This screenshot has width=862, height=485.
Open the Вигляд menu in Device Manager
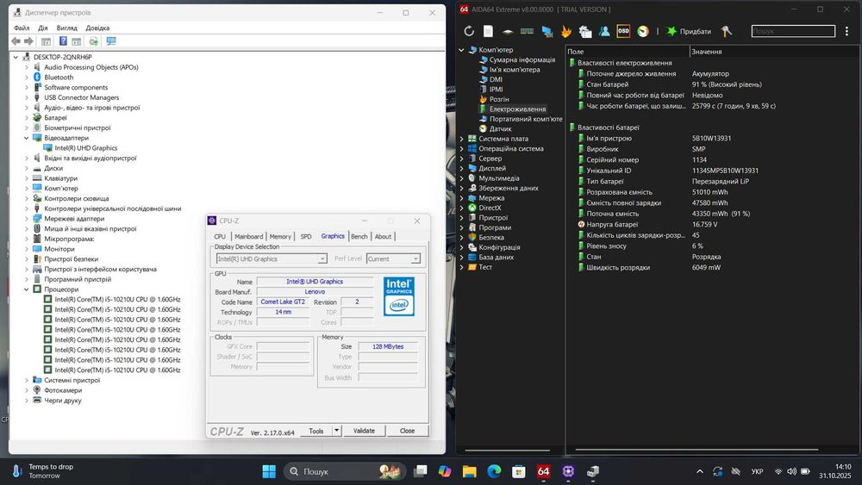[66, 28]
